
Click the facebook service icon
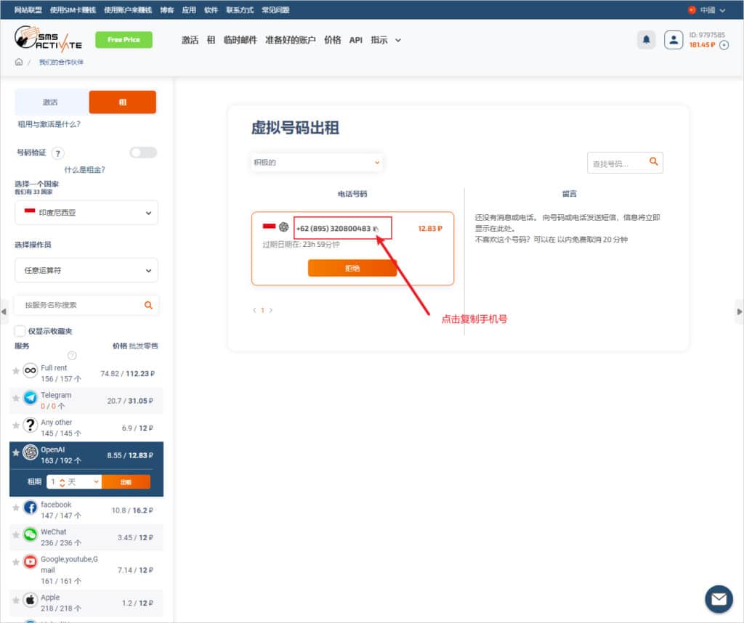tap(31, 508)
